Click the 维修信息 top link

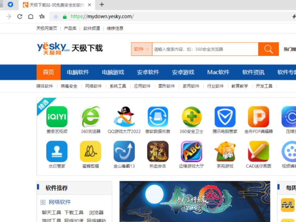[x=115, y=28]
